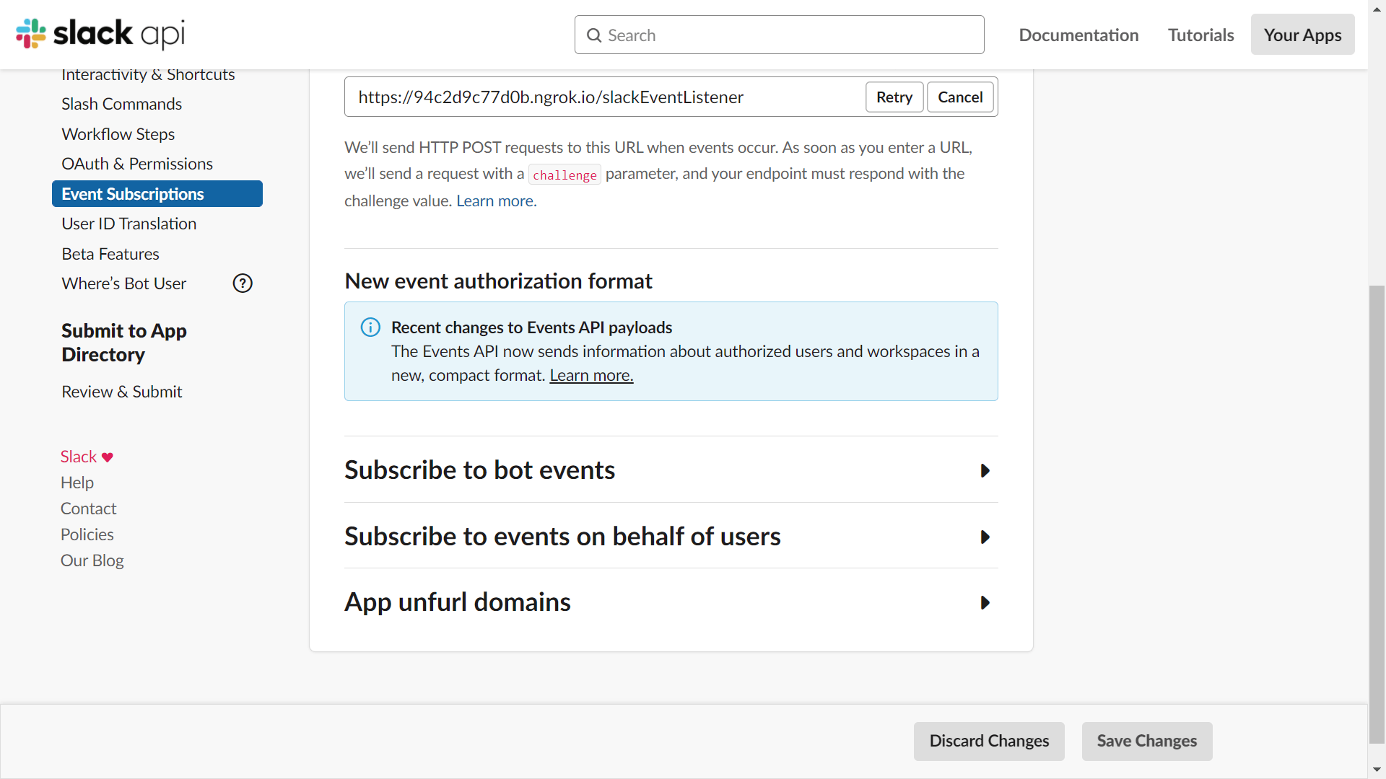The image size is (1386, 779).
Task: Open Your Apps in the top navigation
Action: point(1302,35)
